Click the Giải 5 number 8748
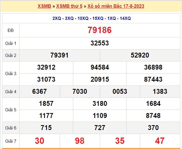182x149 pixels. (x=153, y=116)
